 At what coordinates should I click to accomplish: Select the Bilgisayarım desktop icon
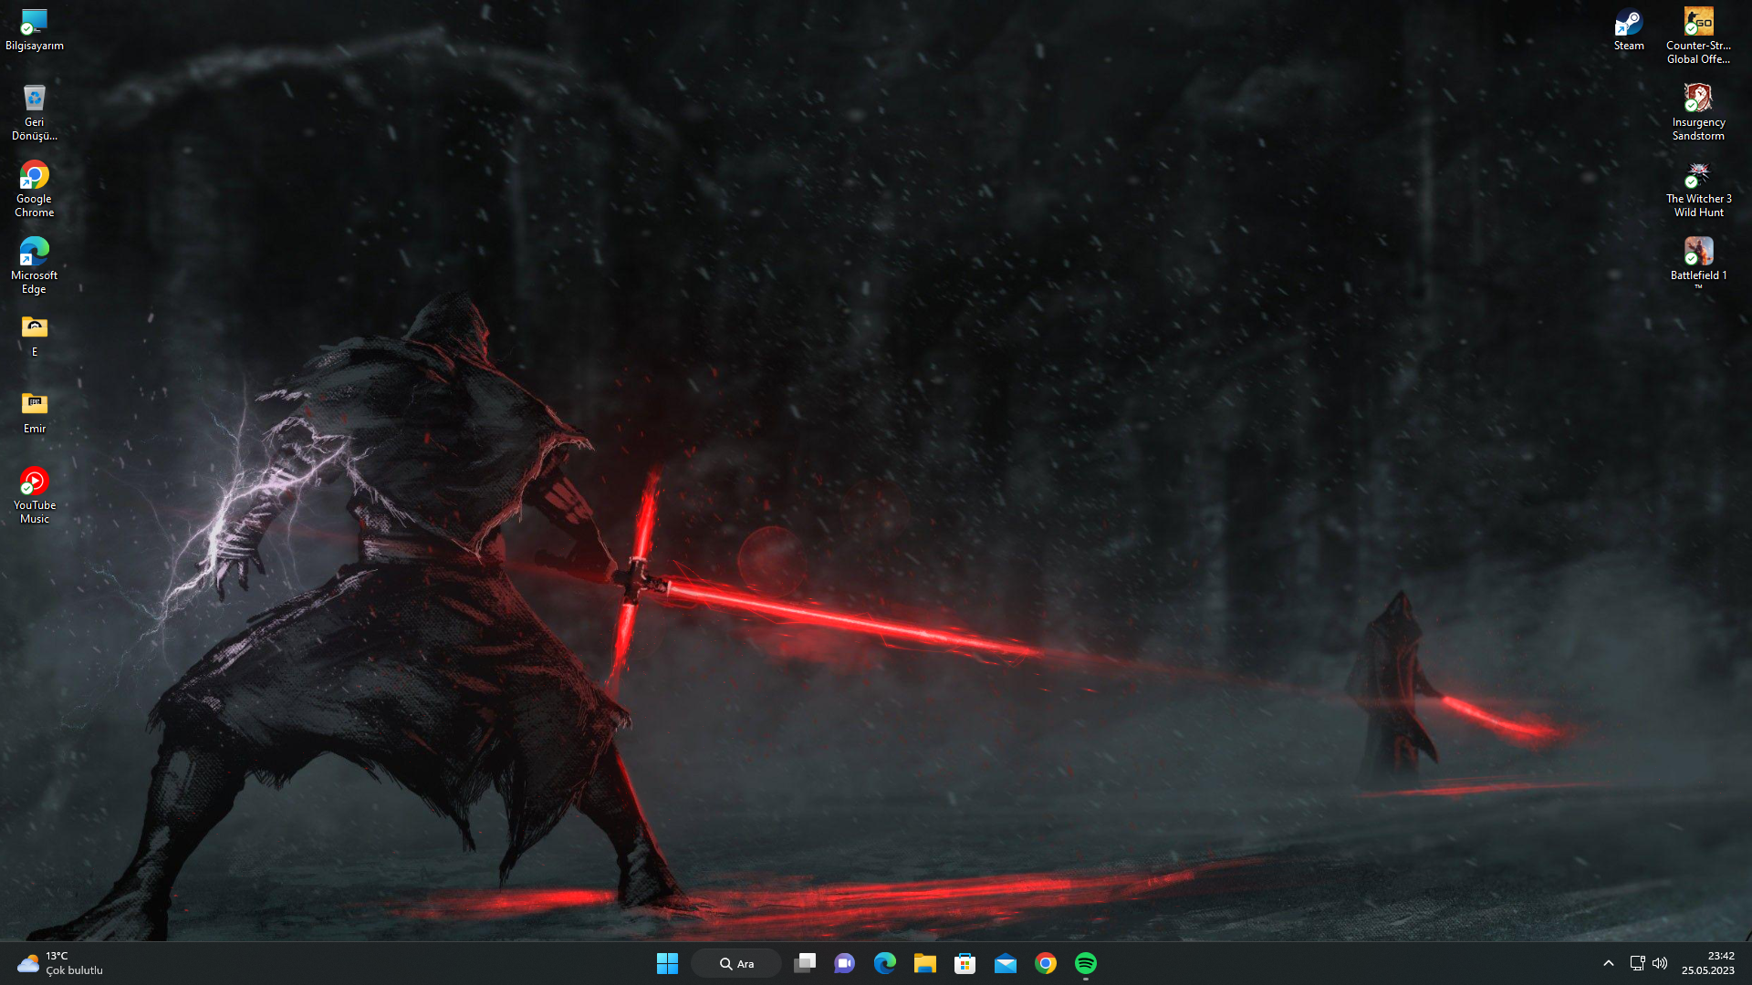[35, 28]
